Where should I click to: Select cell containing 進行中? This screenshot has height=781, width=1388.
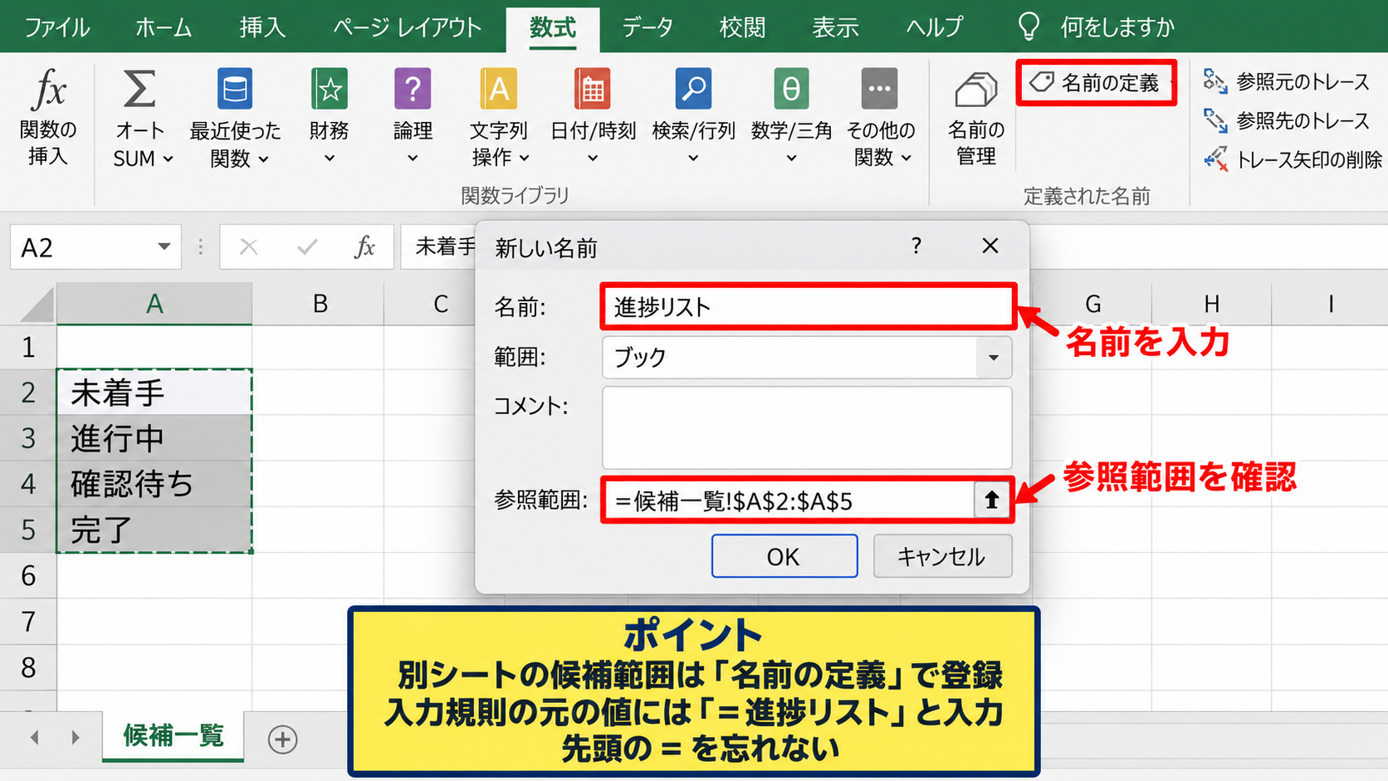coord(154,437)
